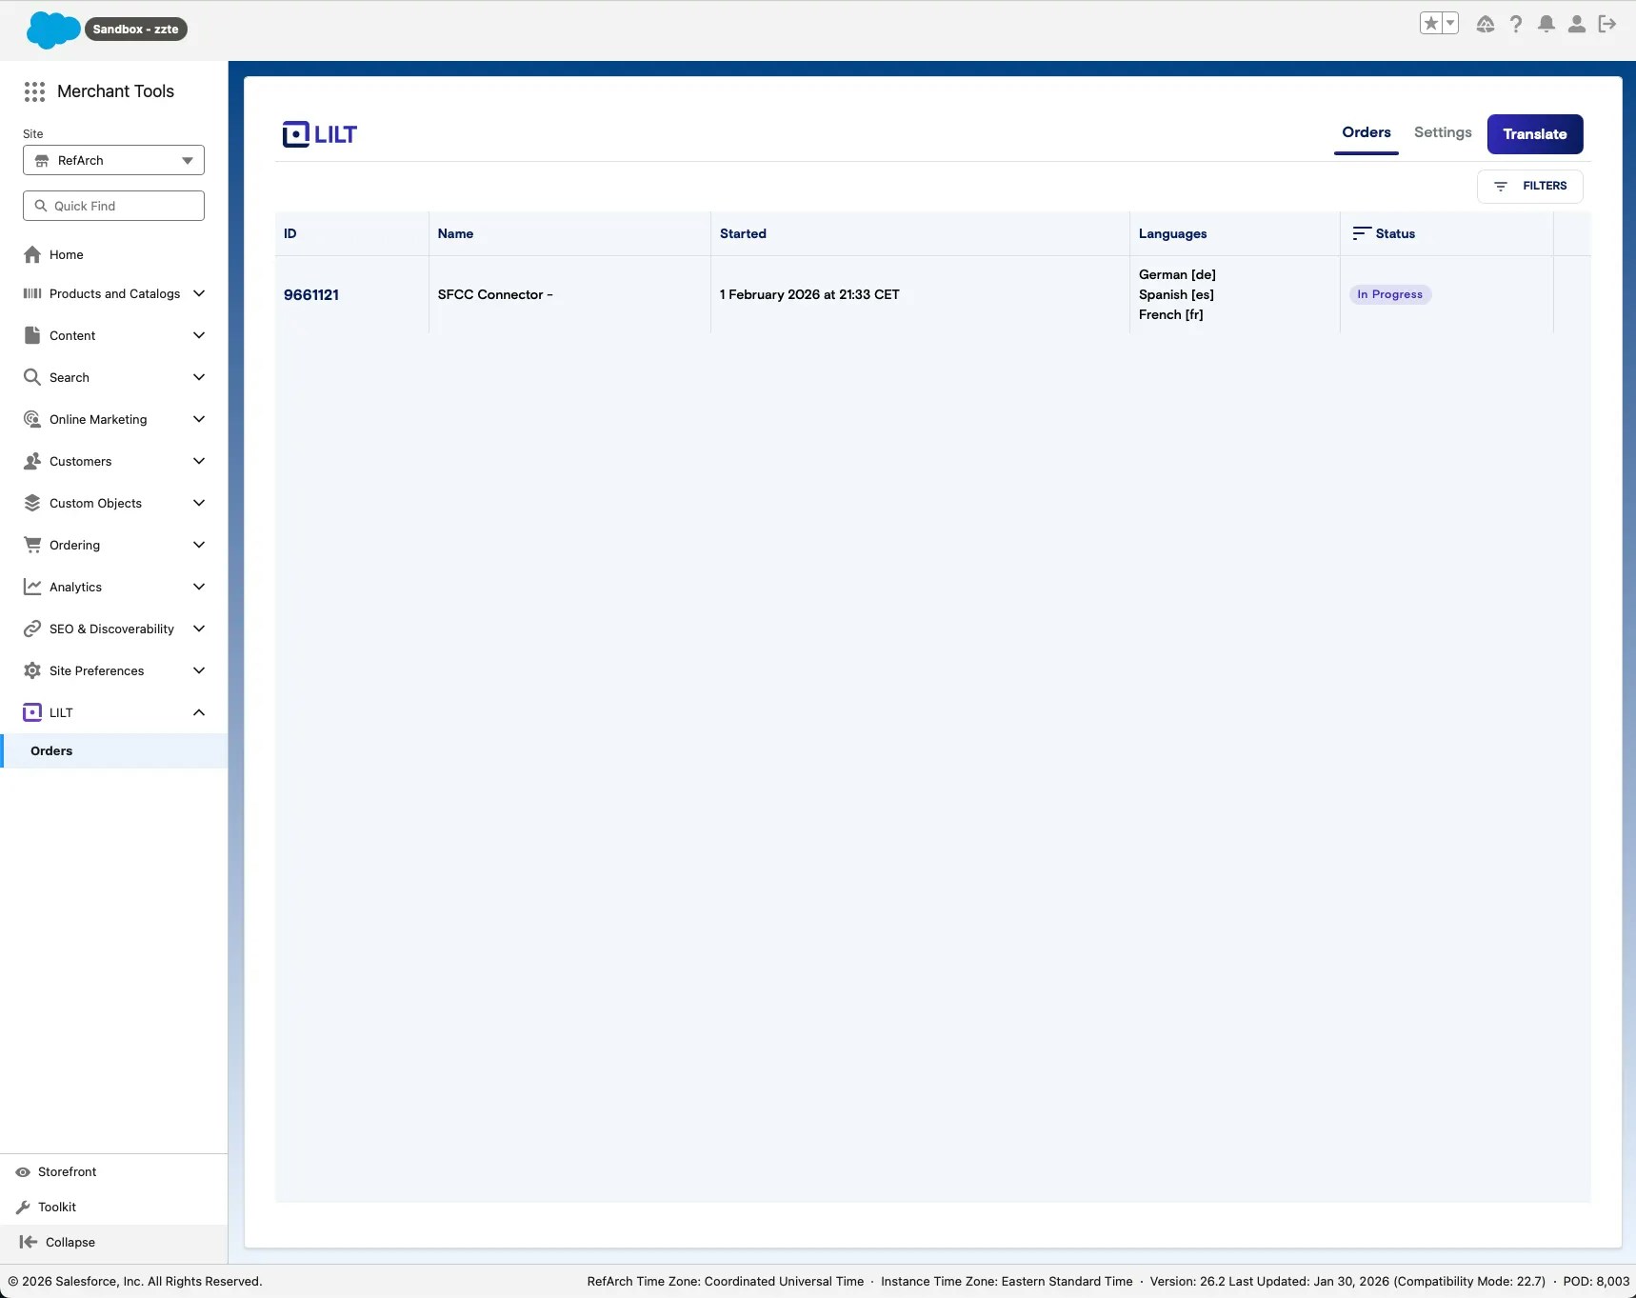Collapse the LILT section chevron
The height and width of the screenshot is (1298, 1636).
(199, 712)
